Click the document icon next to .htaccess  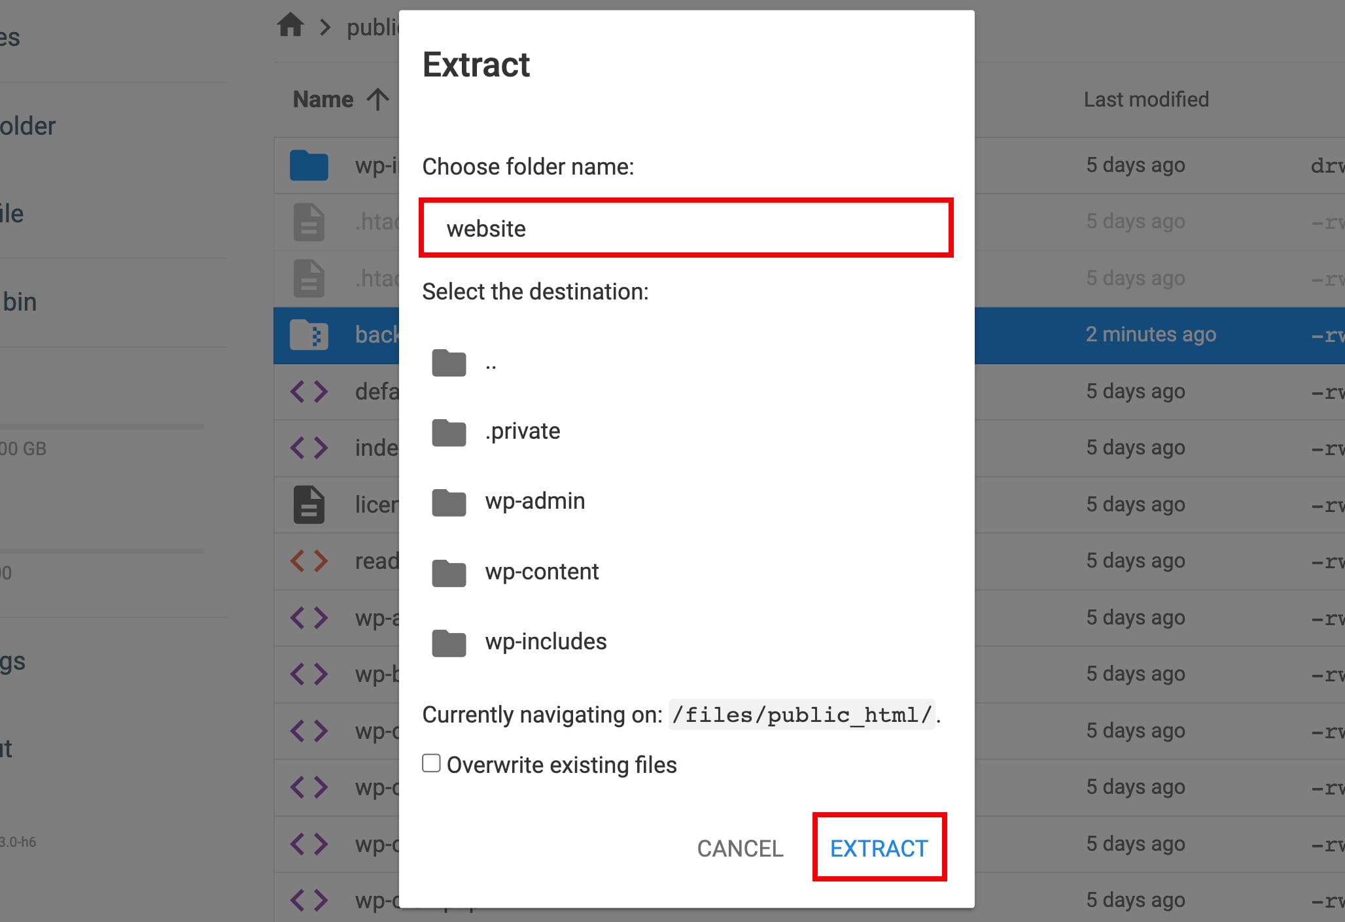click(307, 222)
